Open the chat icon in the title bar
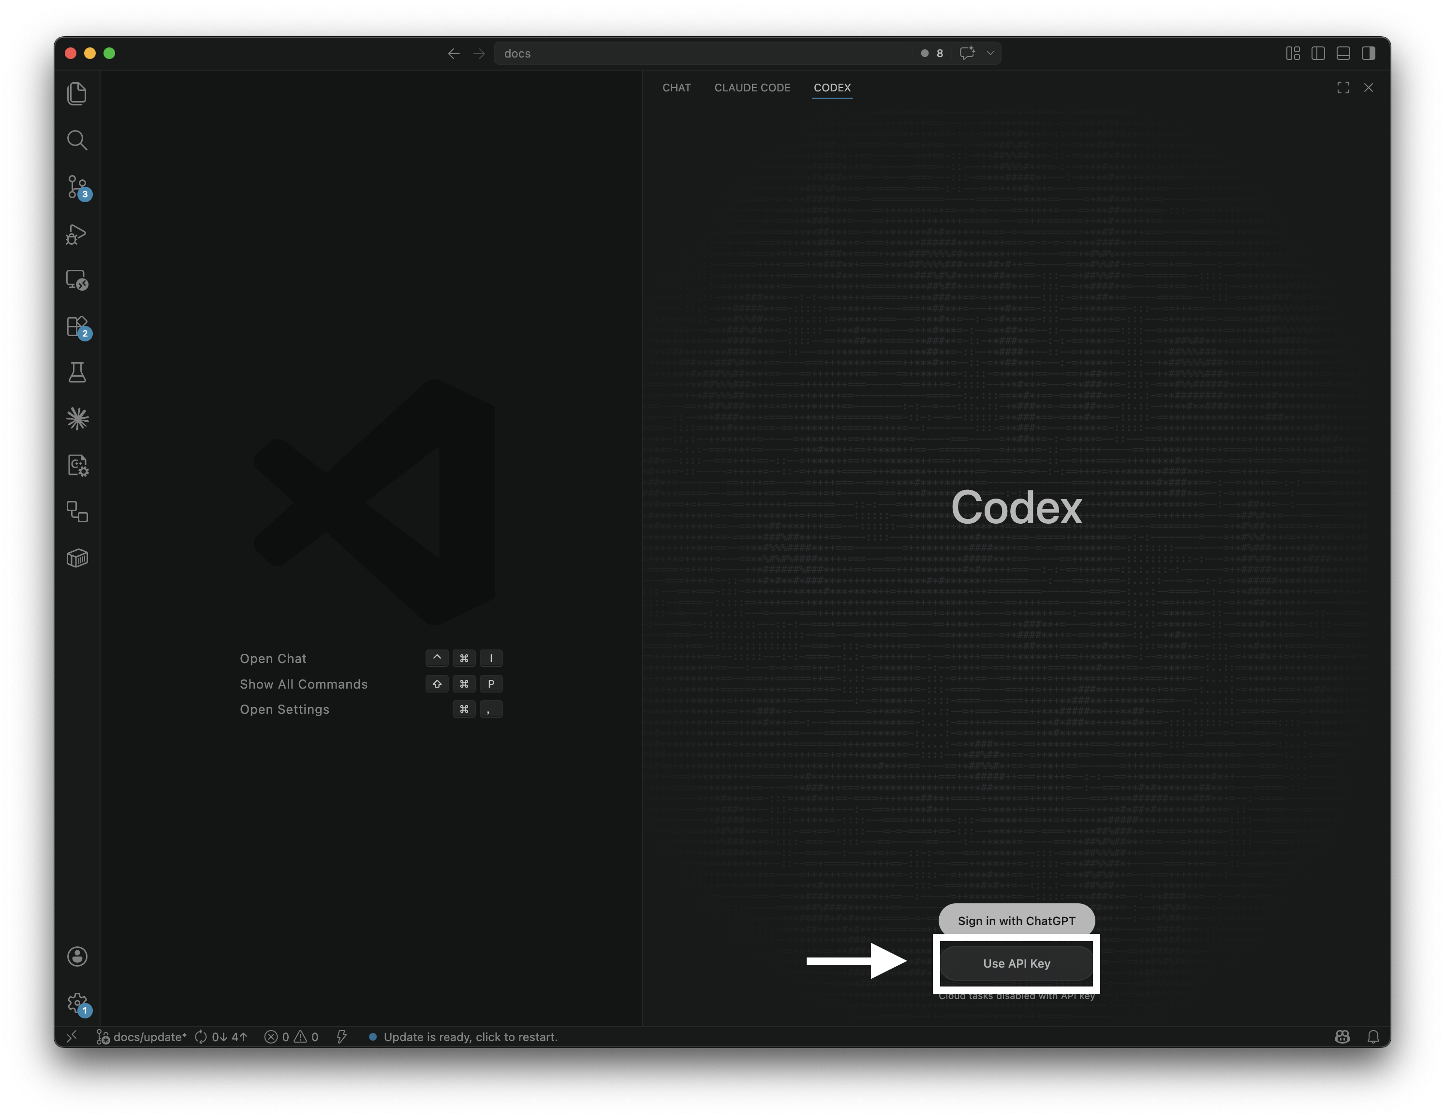This screenshot has height=1119, width=1445. [x=967, y=53]
